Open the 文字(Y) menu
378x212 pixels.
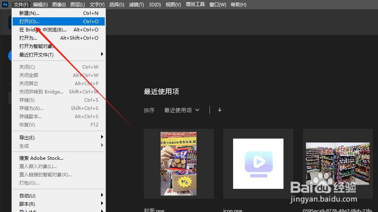click(x=97, y=5)
